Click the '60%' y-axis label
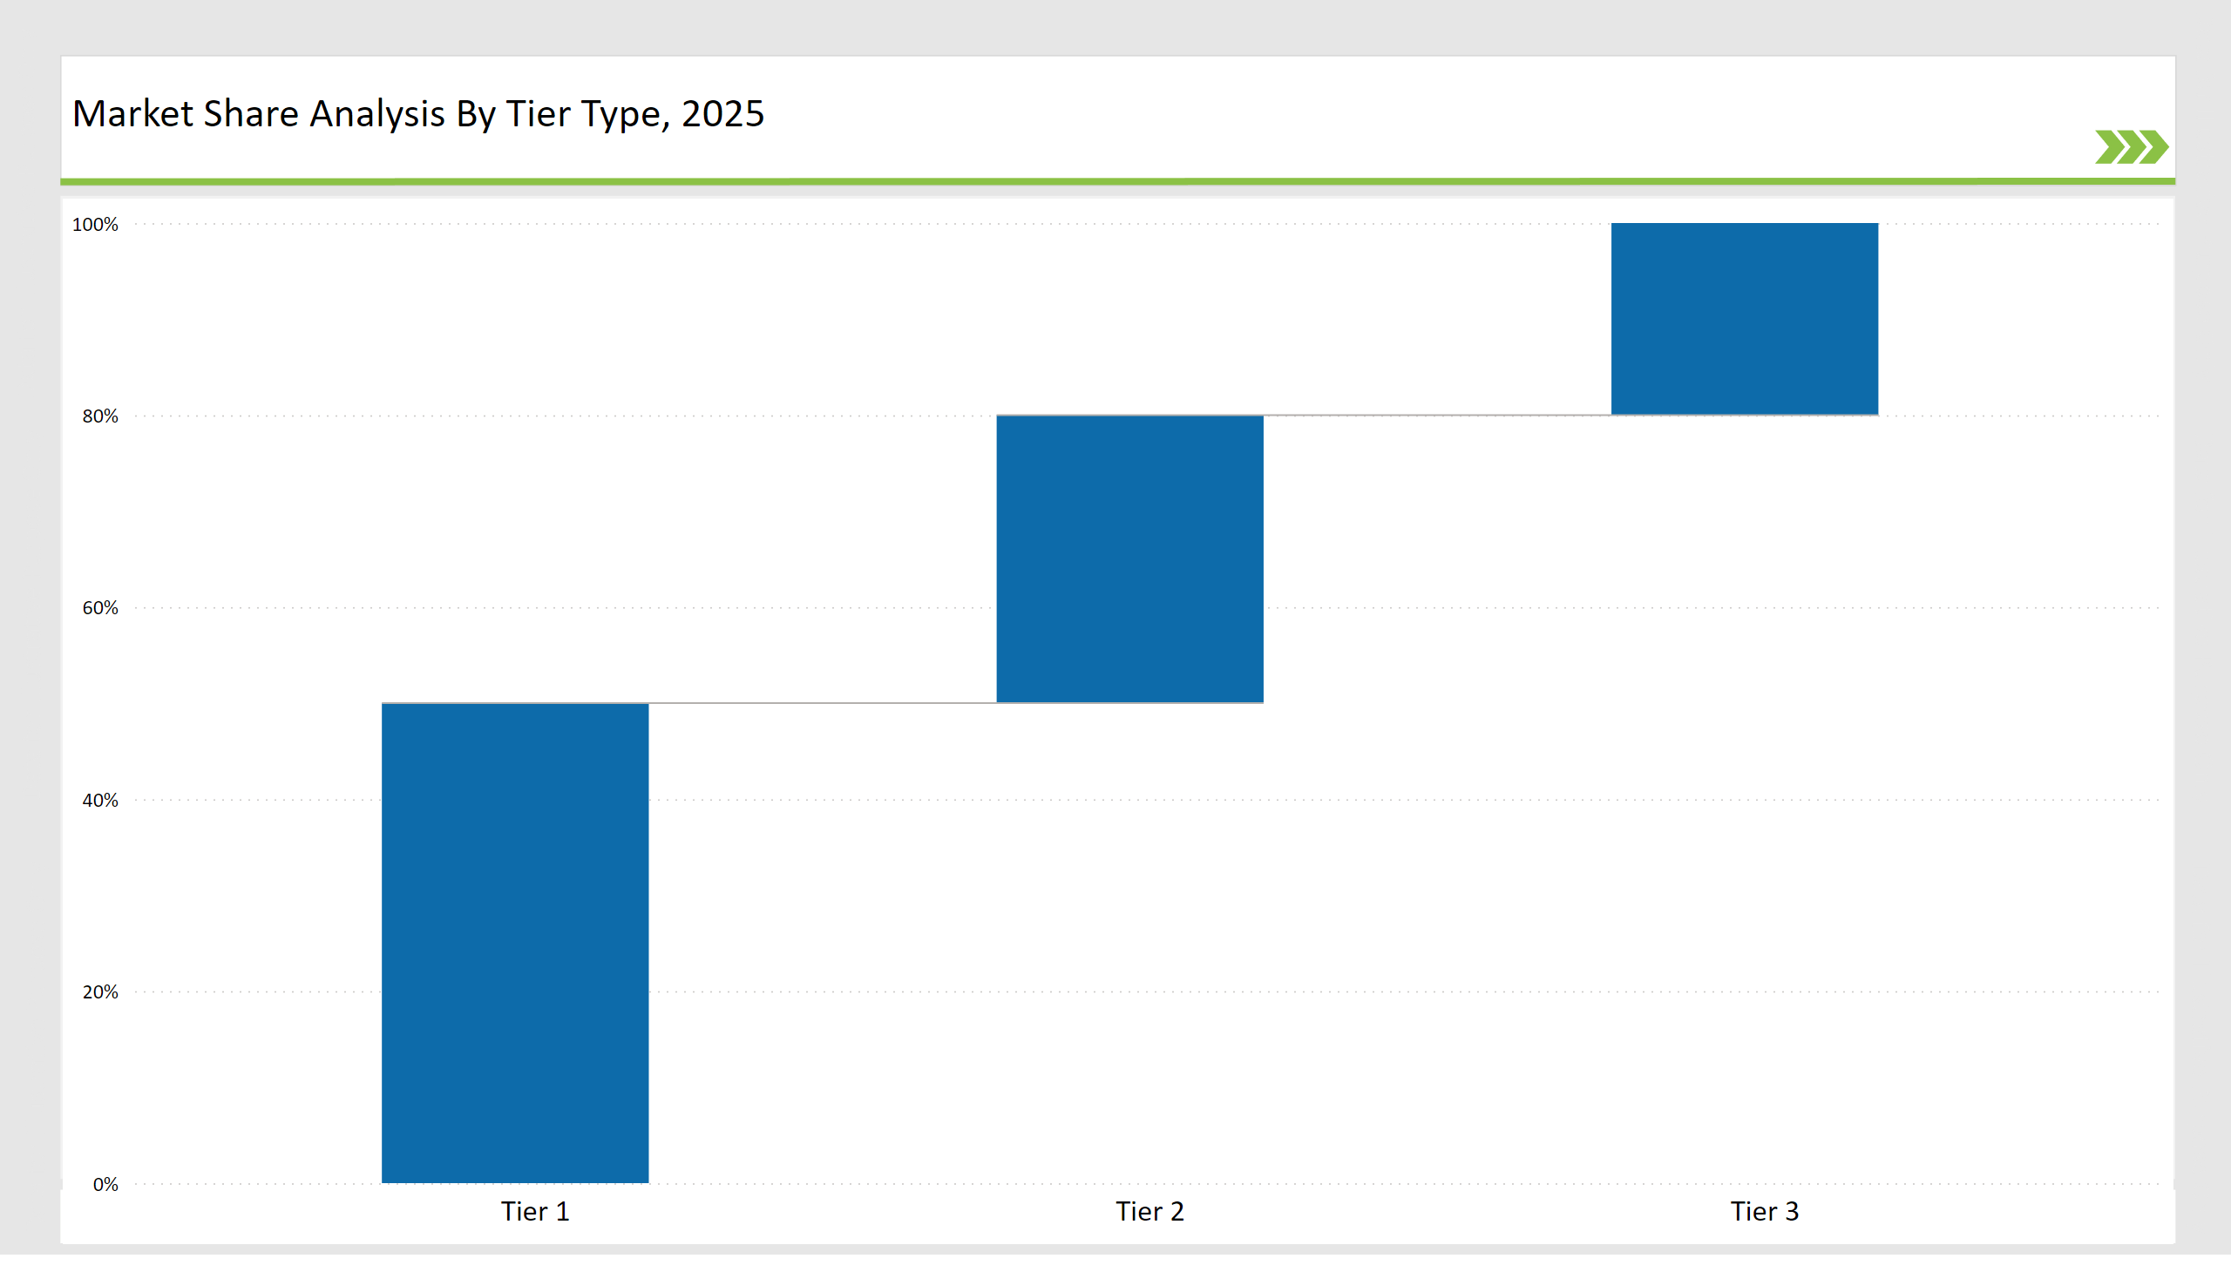2231x1272 pixels. click(99, 608)
